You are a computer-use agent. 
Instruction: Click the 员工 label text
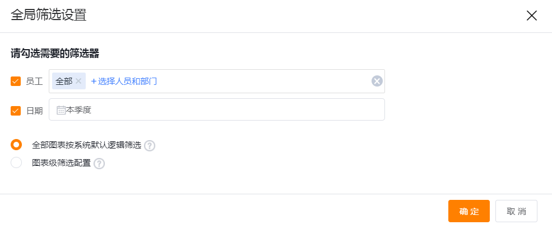35,82
